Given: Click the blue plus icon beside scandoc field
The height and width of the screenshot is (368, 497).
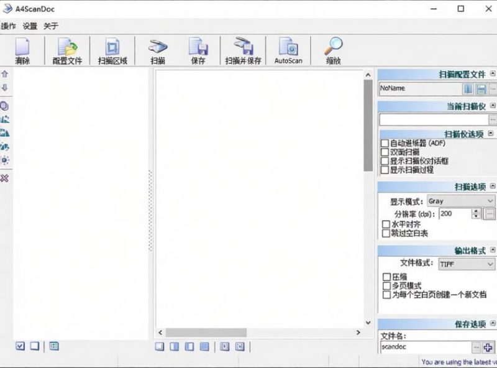Looking at the screenshot, I should pyautogui.click(x=488, y=347).
